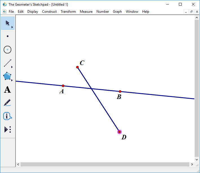Select point A on the line
The height and width of the screenshot is (173, 200).
pyautogui.click(x=63, y=86)
